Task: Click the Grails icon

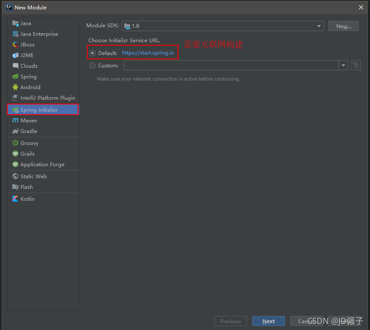Action: pyautogui.click(x=15, y=153)
